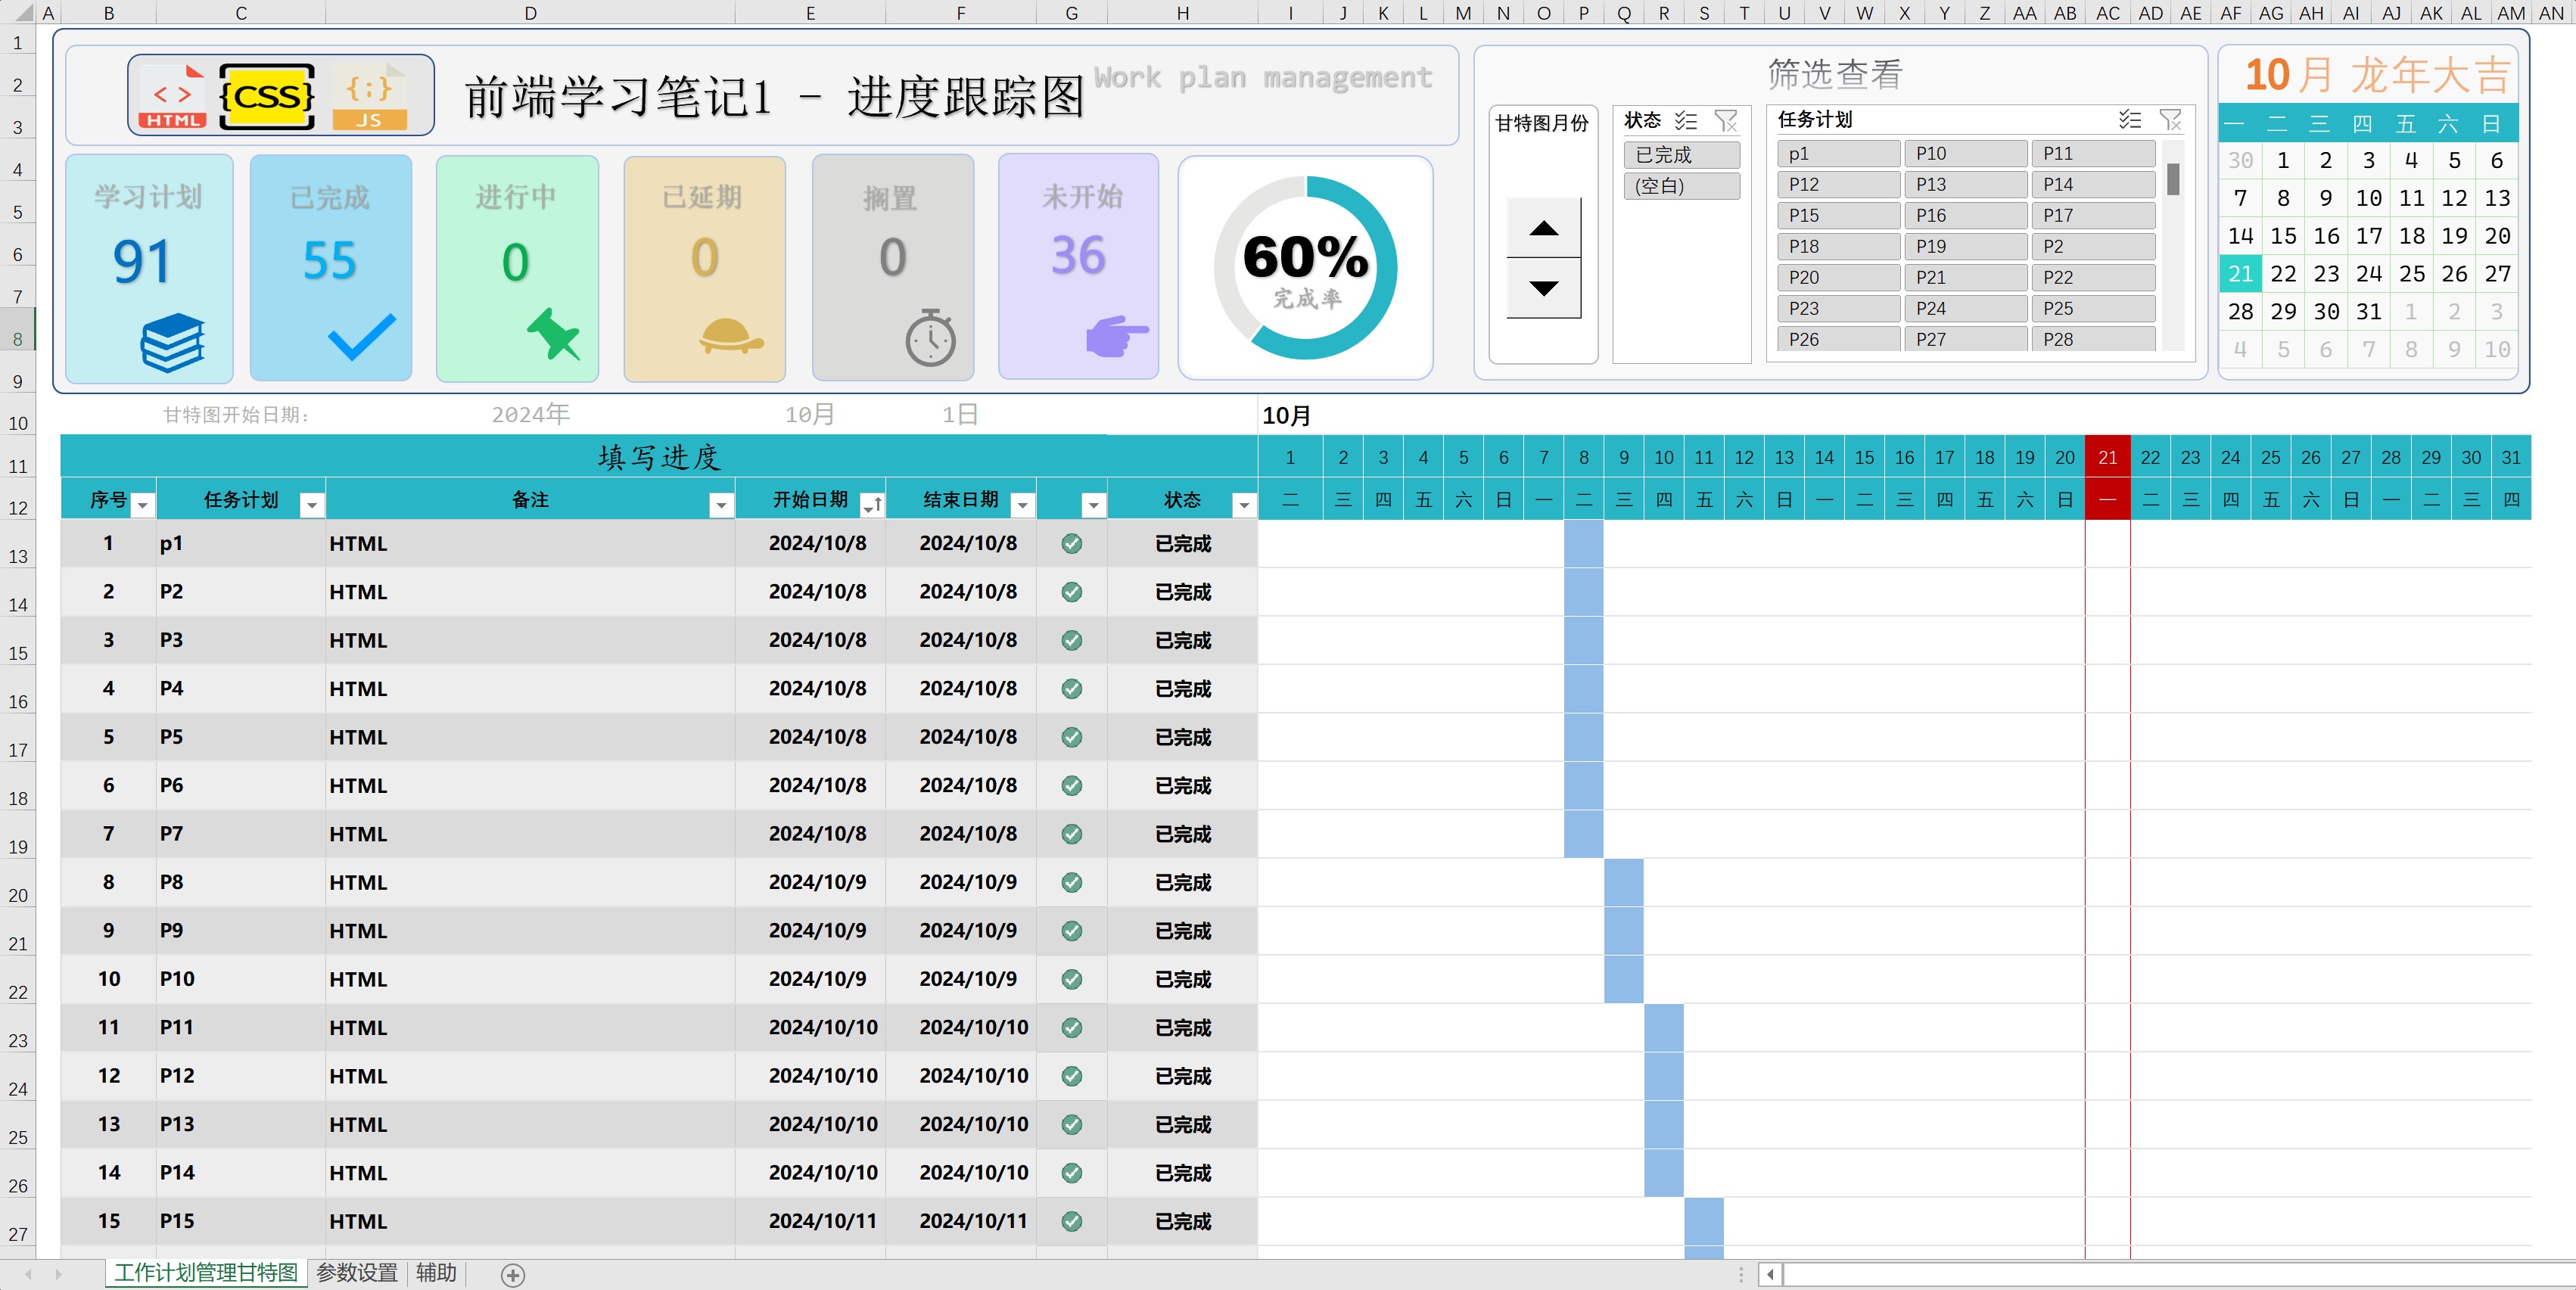
Task: Click the 10月 start month cell
Action: coord(810,414)
